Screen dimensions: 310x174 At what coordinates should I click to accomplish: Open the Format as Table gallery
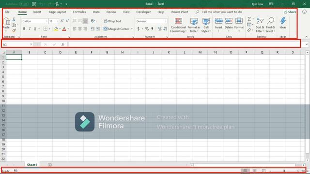[194, 25]
